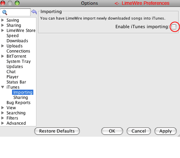
Task: Select the Saving label
Action: 13,20
